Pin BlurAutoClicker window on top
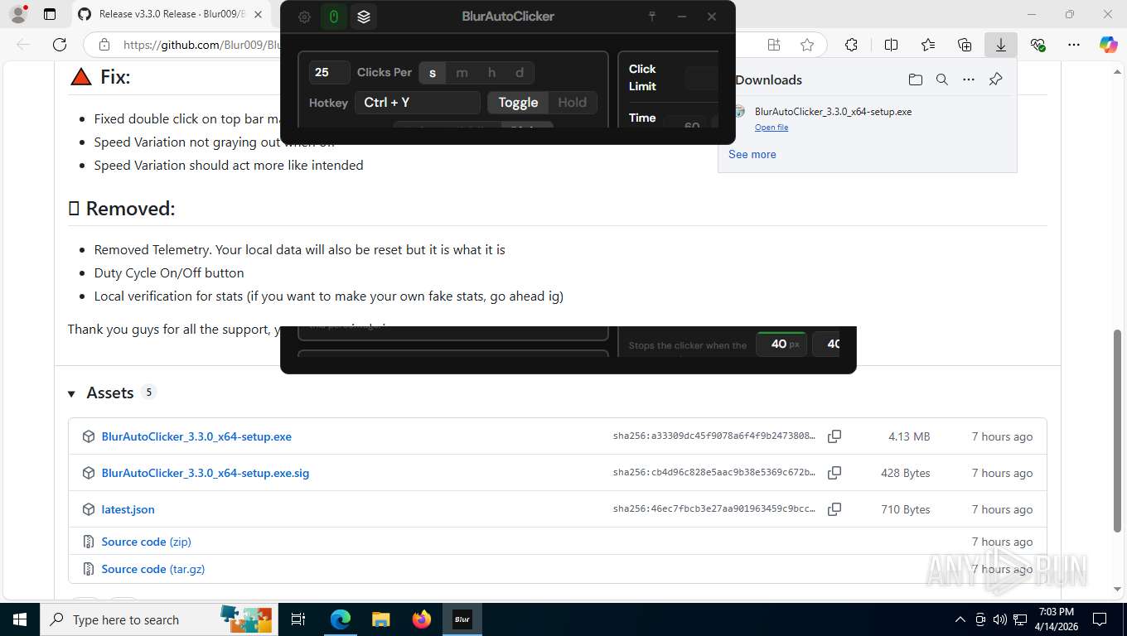 [x=652, y=17]
